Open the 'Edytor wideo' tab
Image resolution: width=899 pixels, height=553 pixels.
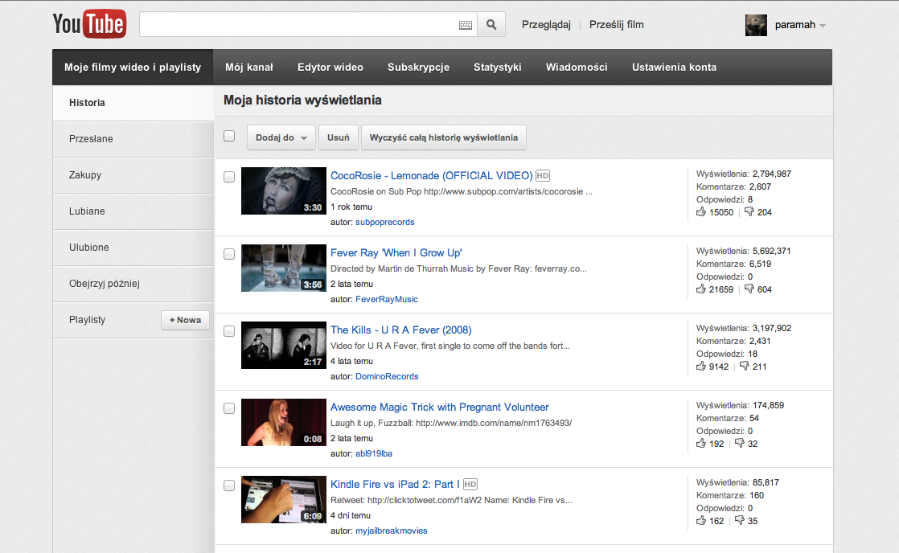click(330, 67)
